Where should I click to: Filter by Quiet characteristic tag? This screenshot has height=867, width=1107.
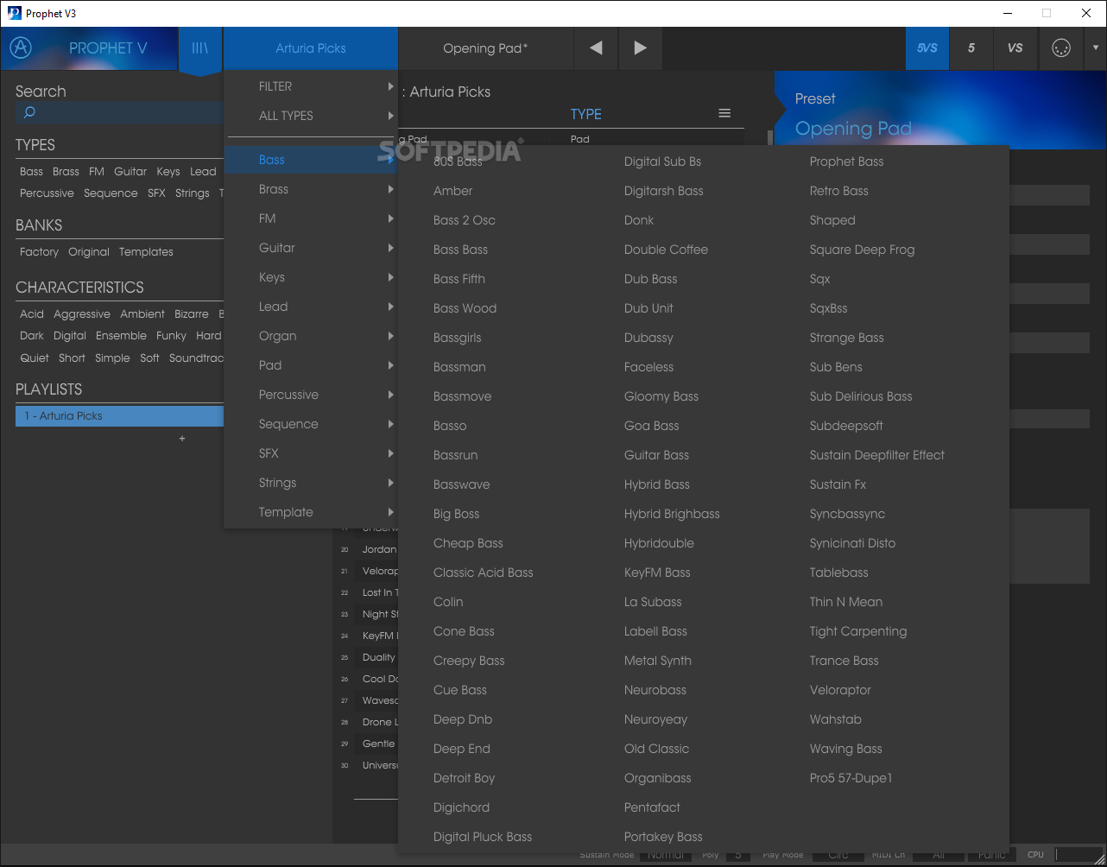(x=35, y=358)
